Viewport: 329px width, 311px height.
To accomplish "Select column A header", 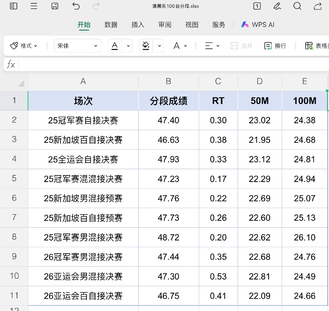I will [x=83, y=81].
